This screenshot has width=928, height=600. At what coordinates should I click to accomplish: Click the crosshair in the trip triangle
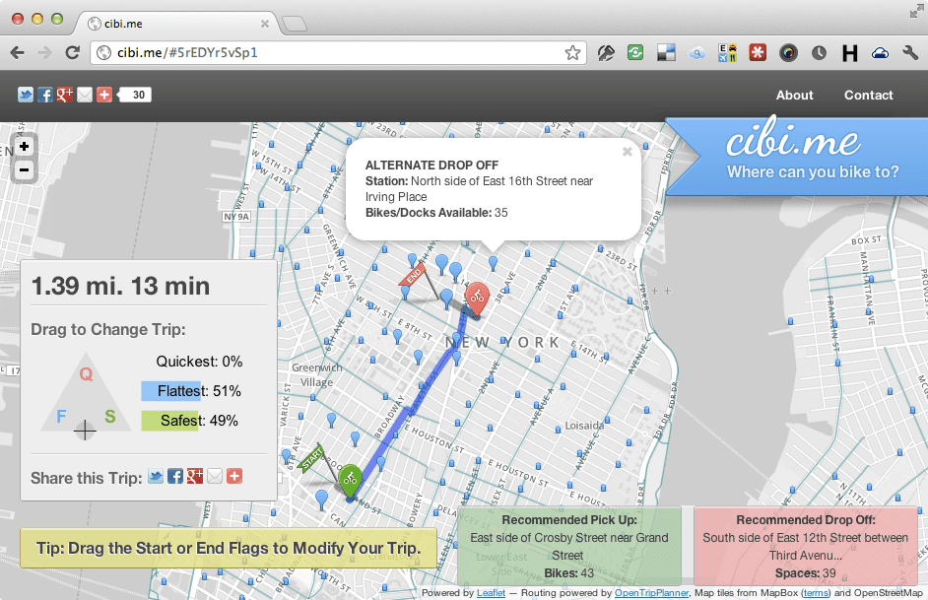tap(85, 430)
